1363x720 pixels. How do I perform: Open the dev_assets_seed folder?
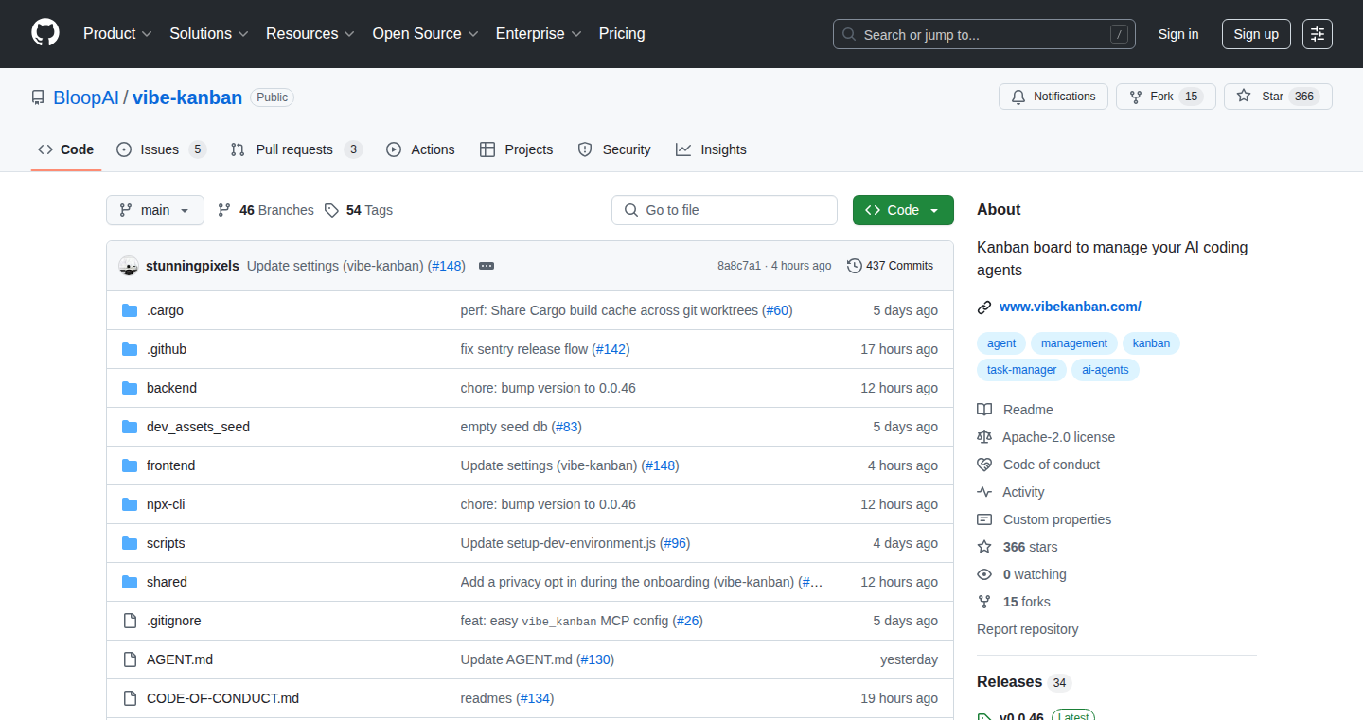[198, 427]
